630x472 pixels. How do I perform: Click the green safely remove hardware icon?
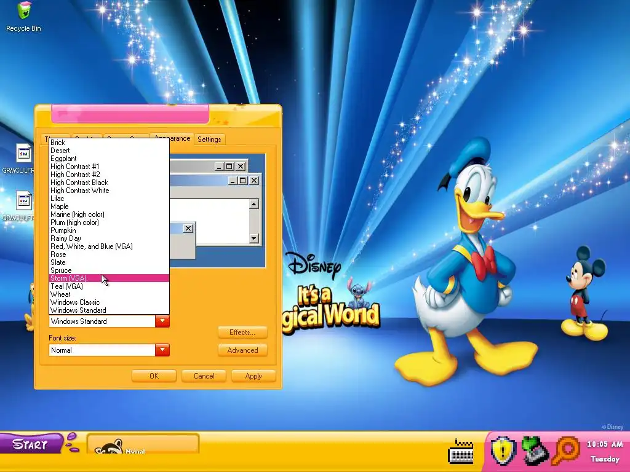point(535,450)
